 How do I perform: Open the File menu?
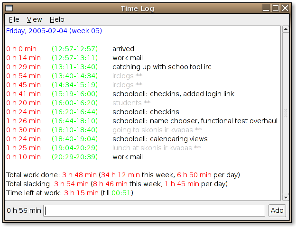14,19
